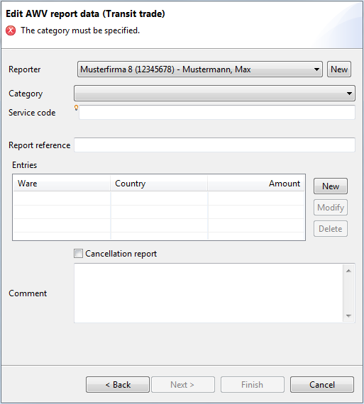The width and height of the screenshot is (364, 404).
Task: Cancel the AWV report dialog
Action: point(322,384)
